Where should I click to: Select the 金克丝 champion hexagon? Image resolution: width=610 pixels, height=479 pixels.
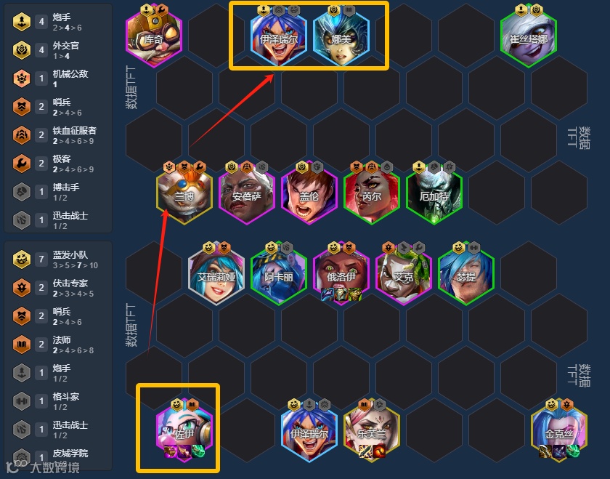click(559, 431)
